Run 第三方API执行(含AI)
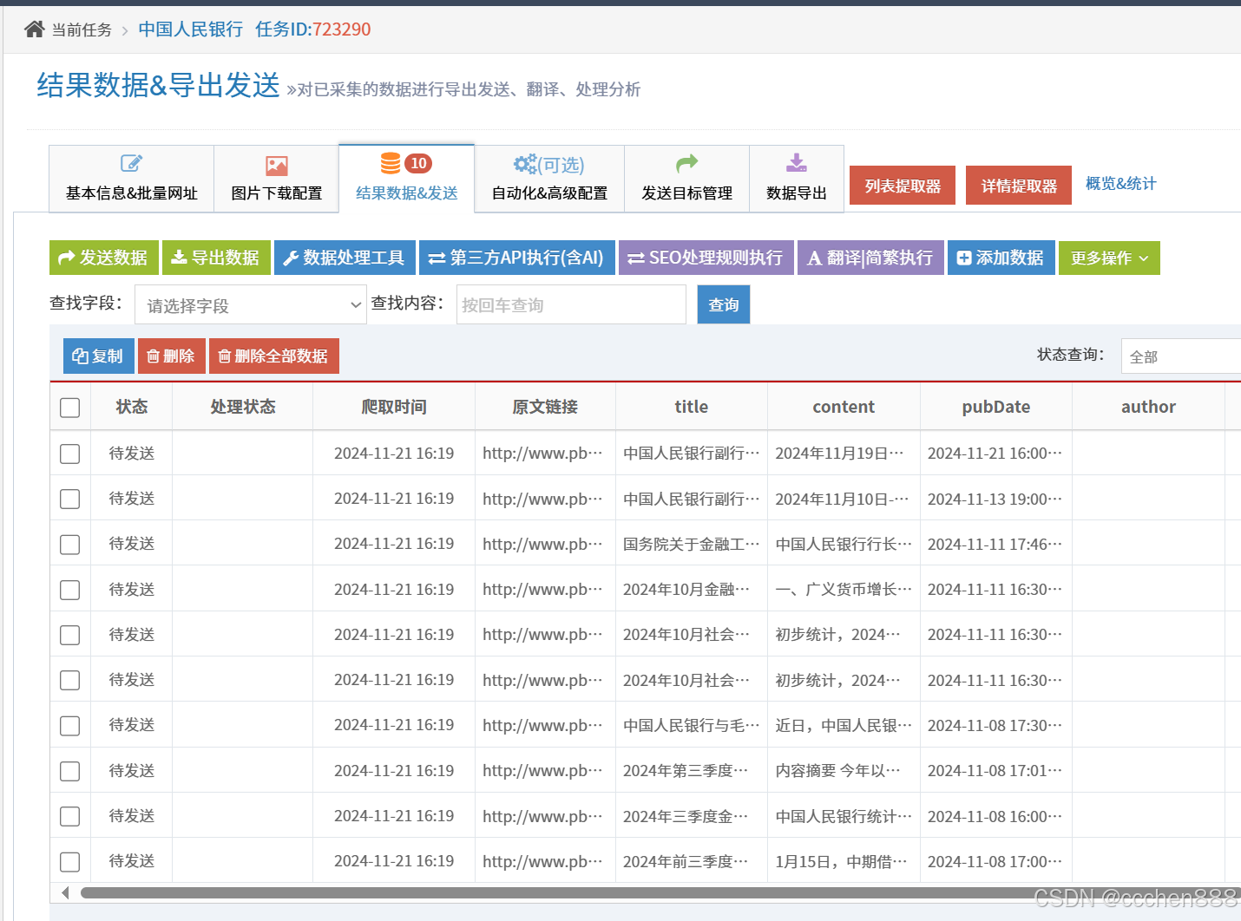The image size is (1241, 921). point(517,258)
